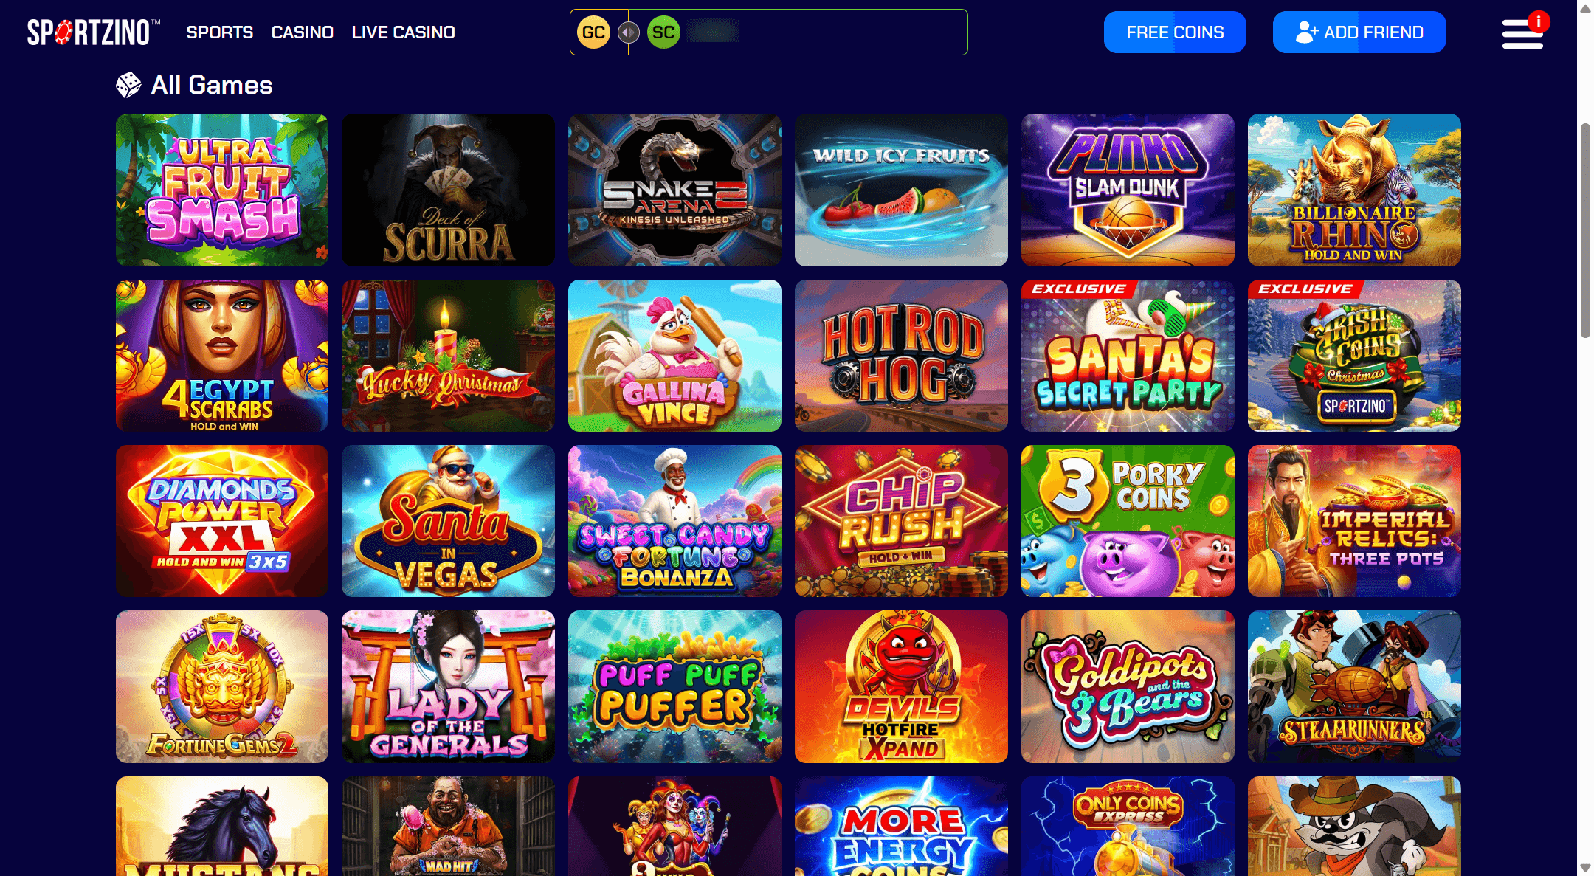
Task: Click the coin balance field
Action: (769, 32)
